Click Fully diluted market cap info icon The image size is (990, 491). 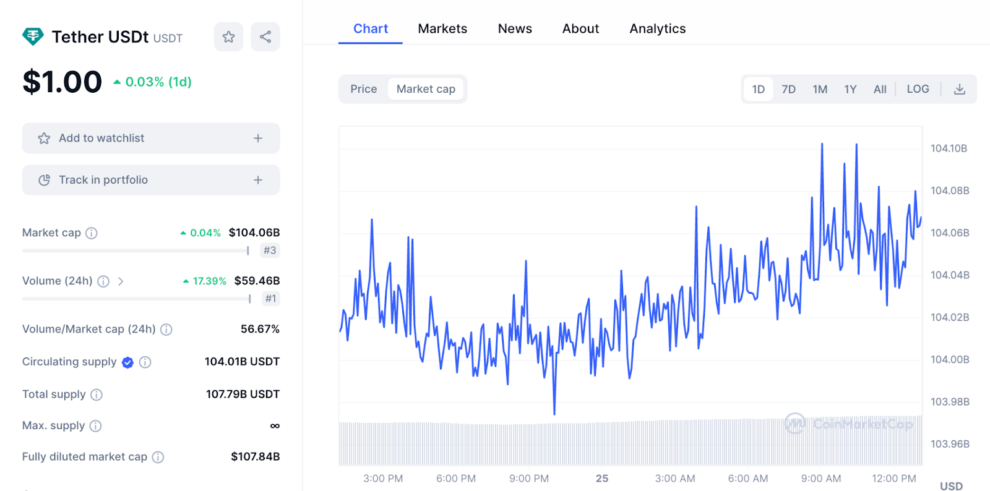158,457
